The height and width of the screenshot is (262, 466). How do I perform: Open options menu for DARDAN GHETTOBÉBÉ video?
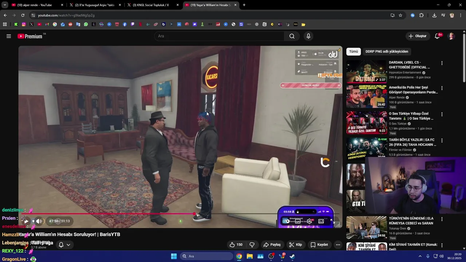coord(442,63)
